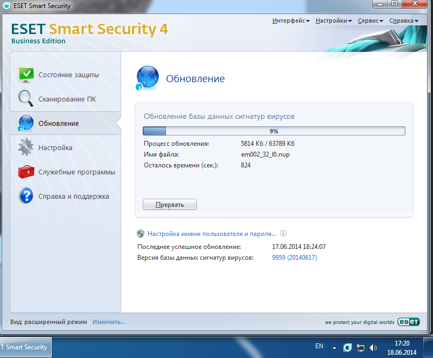Click the Процесс обновления label
Screen dimensions: 433x358
(176, 144)
